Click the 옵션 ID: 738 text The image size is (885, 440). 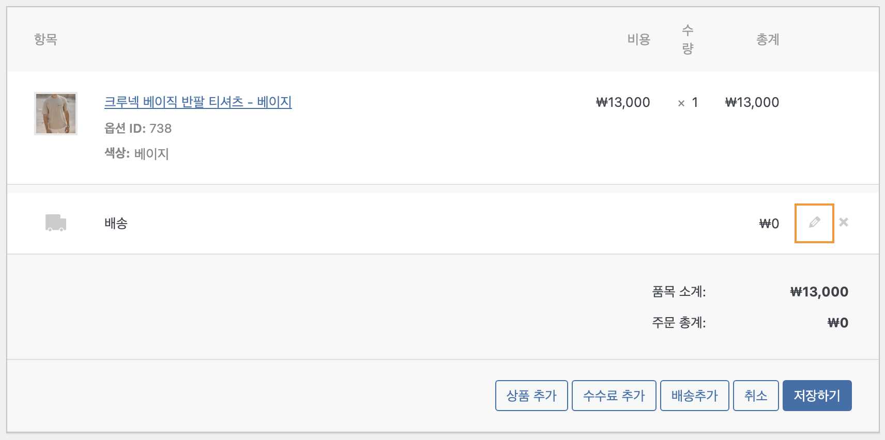[x=138, y=128]
